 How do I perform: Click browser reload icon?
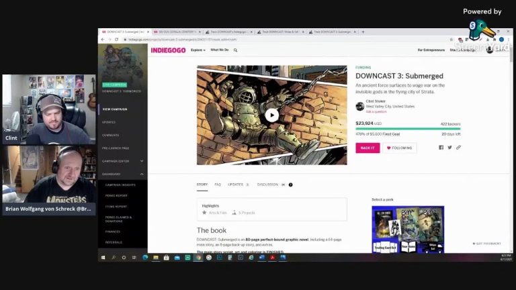coord(116,40)
